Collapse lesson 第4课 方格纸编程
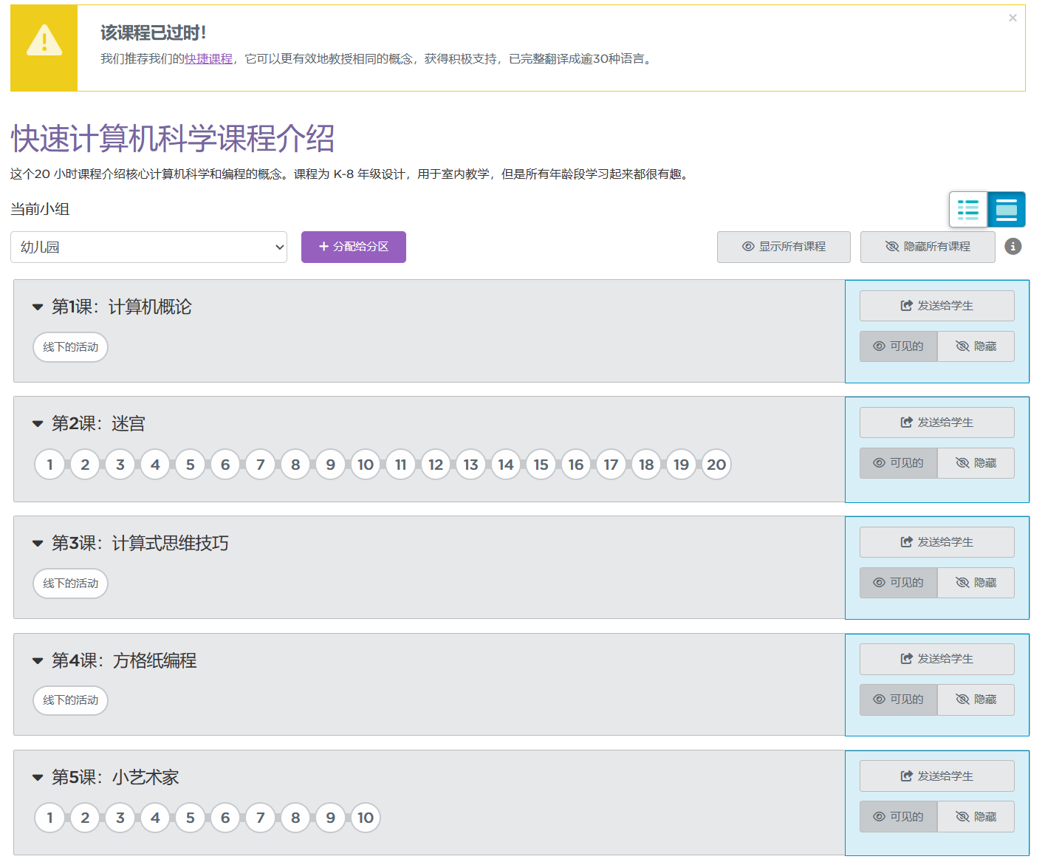The height and width of the screenshot is (862, 1045). click(38, 661)
